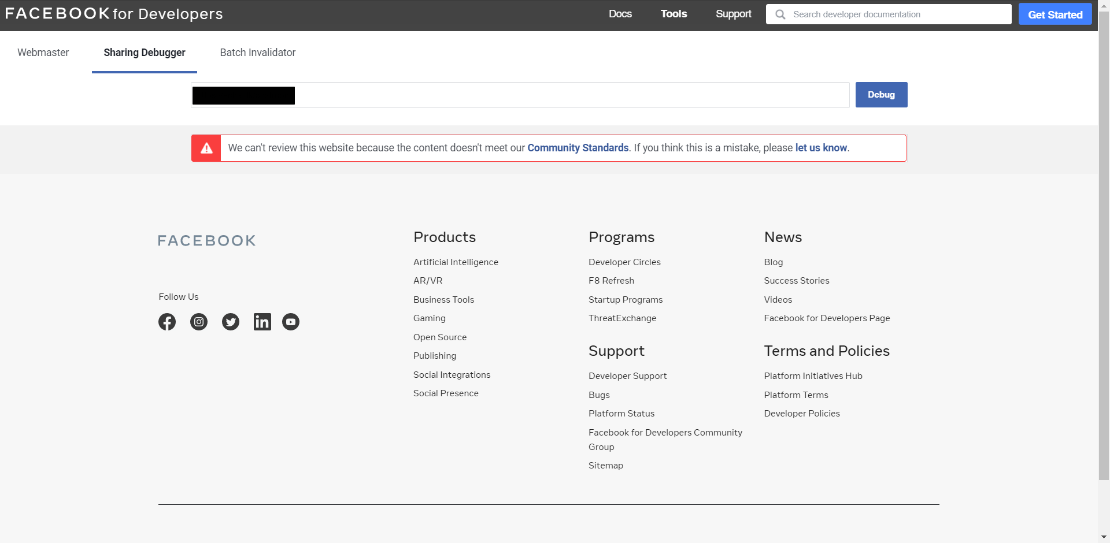Open the Tools menu
Viewport: 1110px width, 543px height.
coord(674,14)
